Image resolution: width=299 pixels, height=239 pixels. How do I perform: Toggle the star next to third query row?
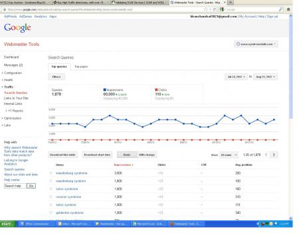(51, 189)
